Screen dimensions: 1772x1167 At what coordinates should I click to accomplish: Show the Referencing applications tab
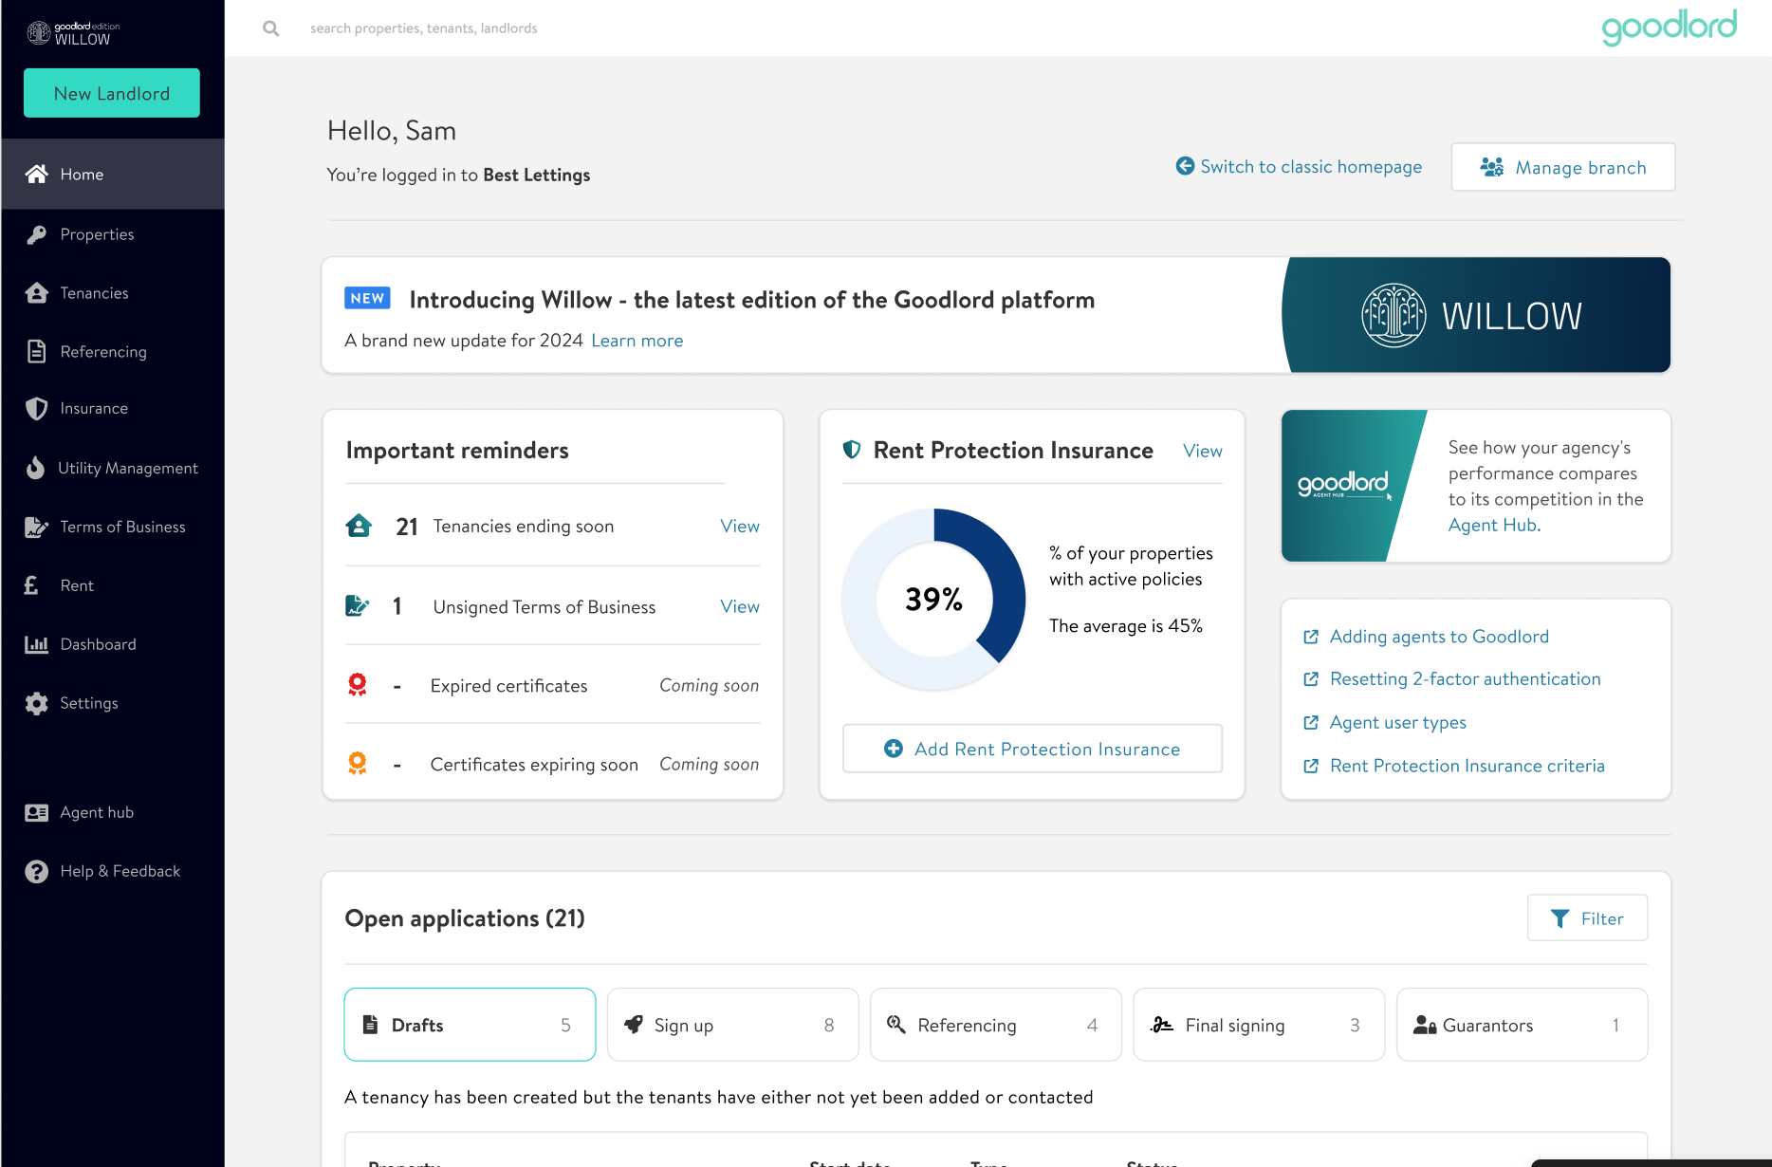[995, 1025]
